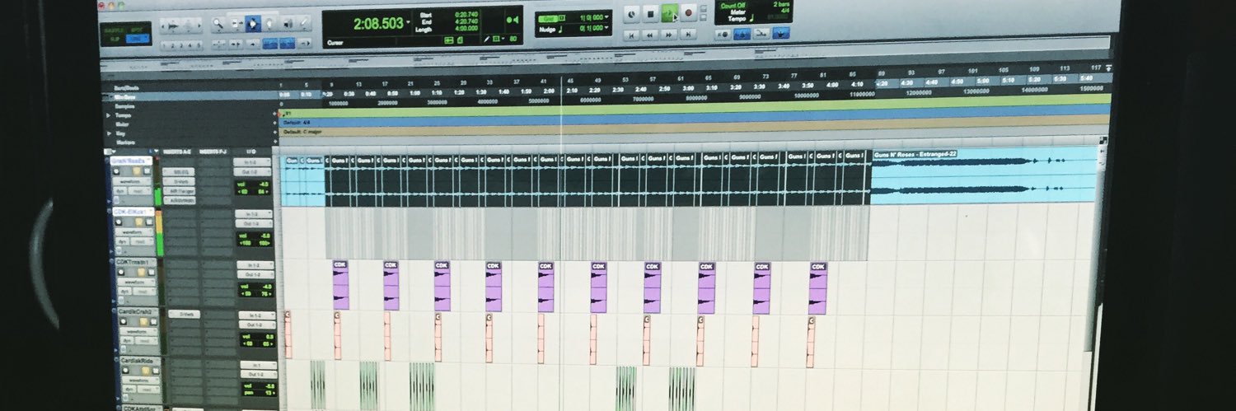1236x411 pixels.
Task: Select the Scrubber speaker tool
Action: (x=288, y=23)
